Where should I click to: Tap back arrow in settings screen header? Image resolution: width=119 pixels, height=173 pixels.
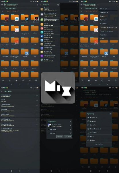(x=2, y=91)
